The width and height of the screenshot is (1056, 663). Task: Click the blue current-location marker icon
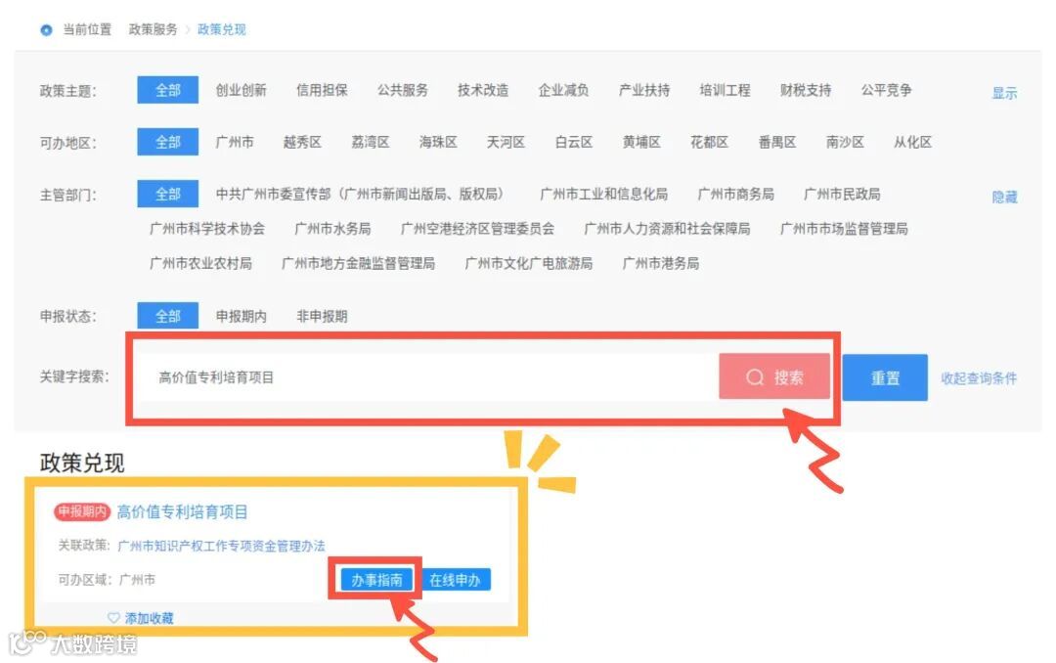coord(46,29)
